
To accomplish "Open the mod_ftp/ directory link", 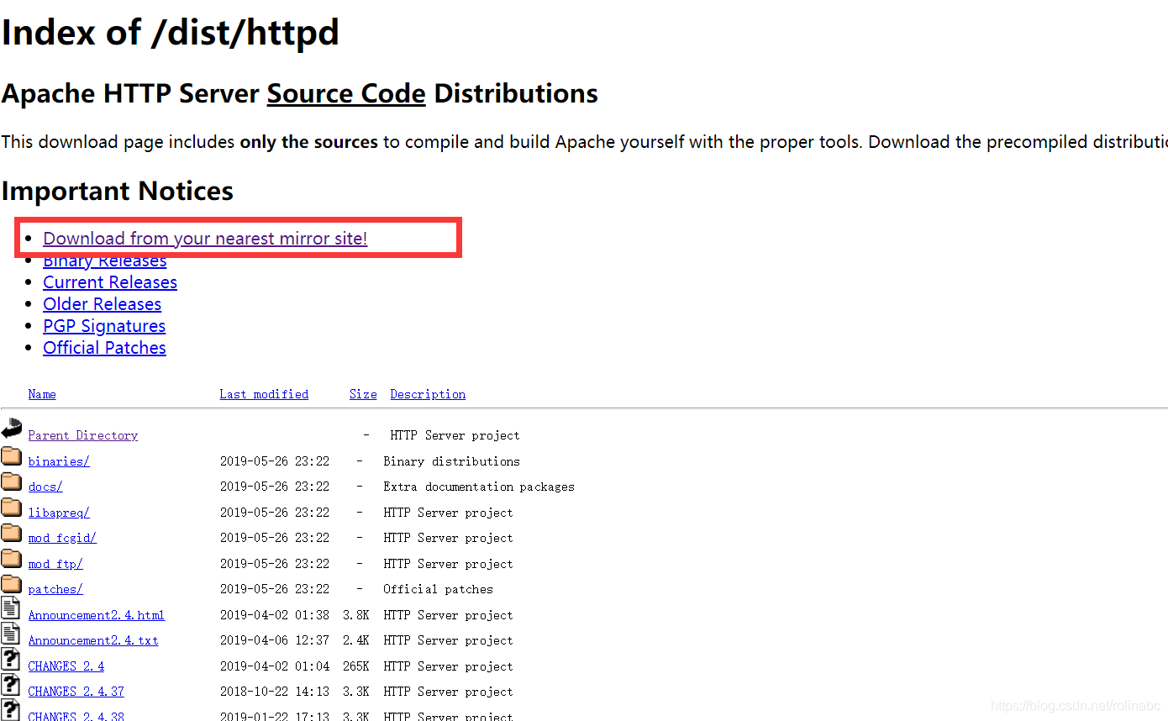I will pyautogui.click(x=55, y=564).
